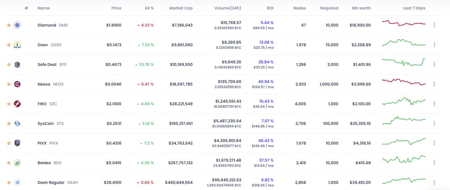Open the more options menu for PIVX
Viewport: 450px width, 190px height.
click(434, 143)
